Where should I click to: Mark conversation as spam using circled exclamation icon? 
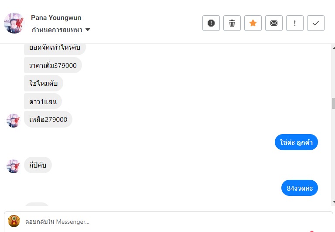(211, 23)
